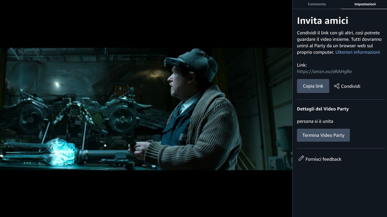Click the black letterbox area above the video
The height and width of the screenshot is (217, 387).
146,23
